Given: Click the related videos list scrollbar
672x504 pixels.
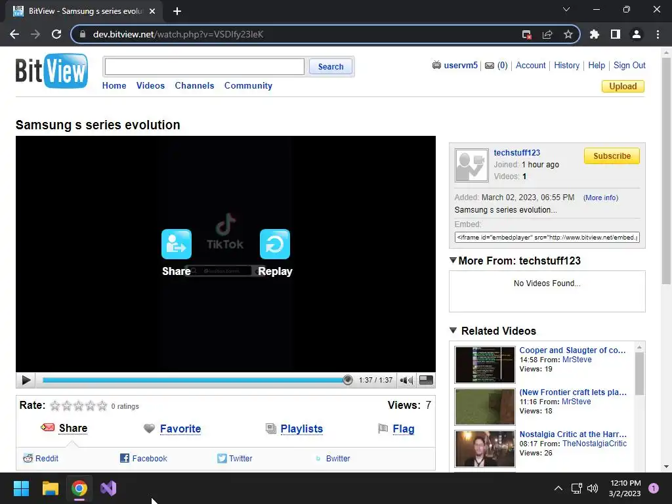Looking at the screenshot, I should [x=639, y=373].
